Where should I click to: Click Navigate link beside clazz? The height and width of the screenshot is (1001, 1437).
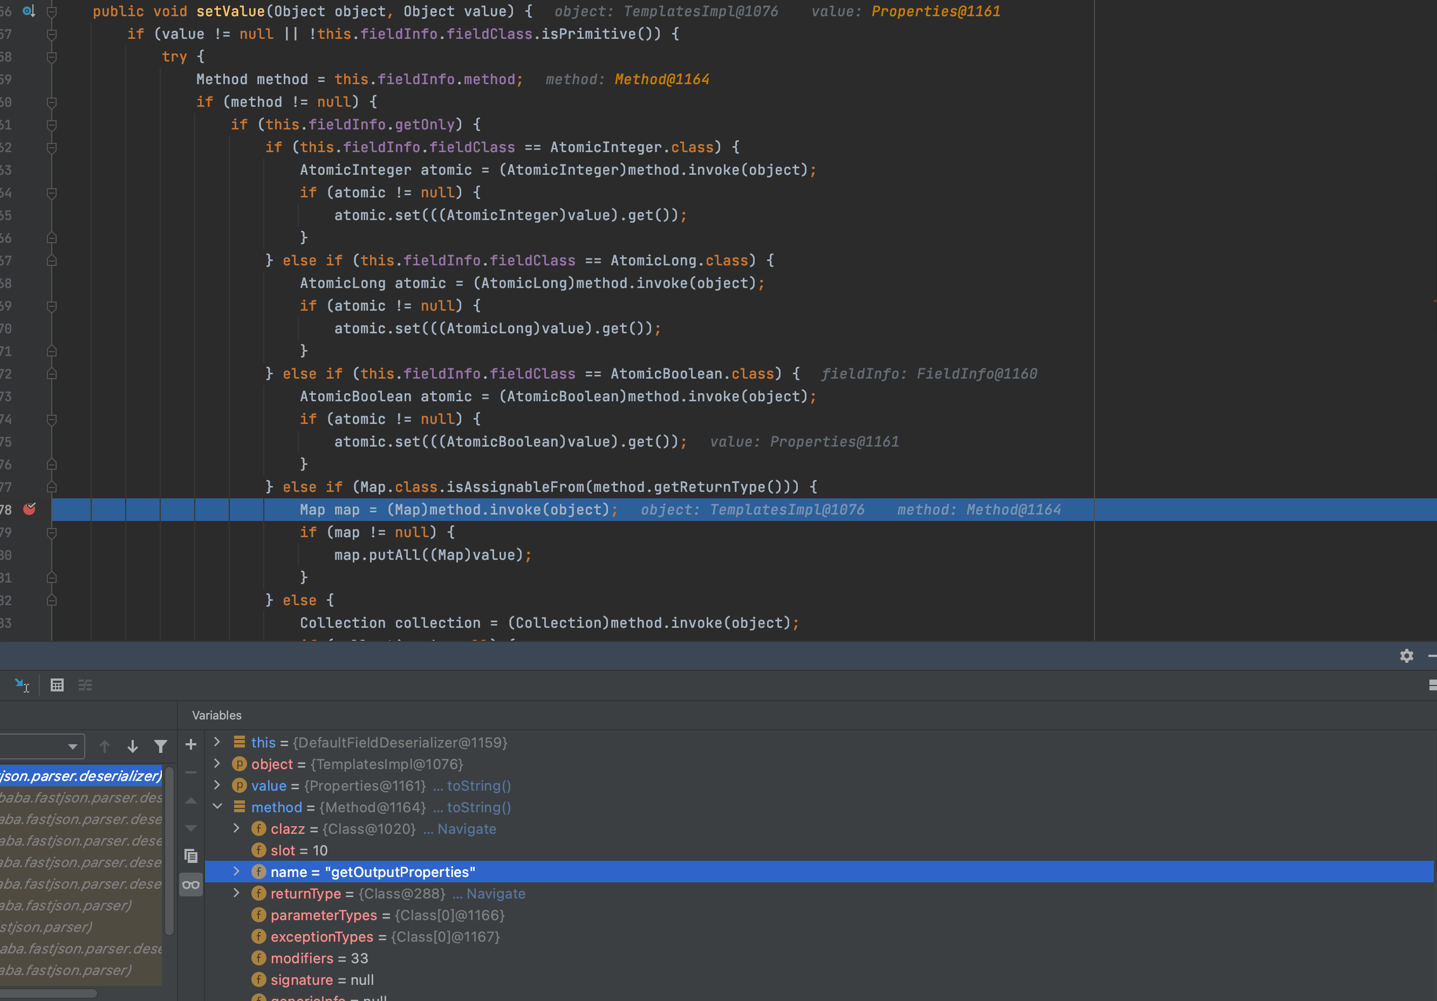click(x=466, y=829)
